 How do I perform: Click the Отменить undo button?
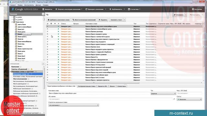pos(179,15)
